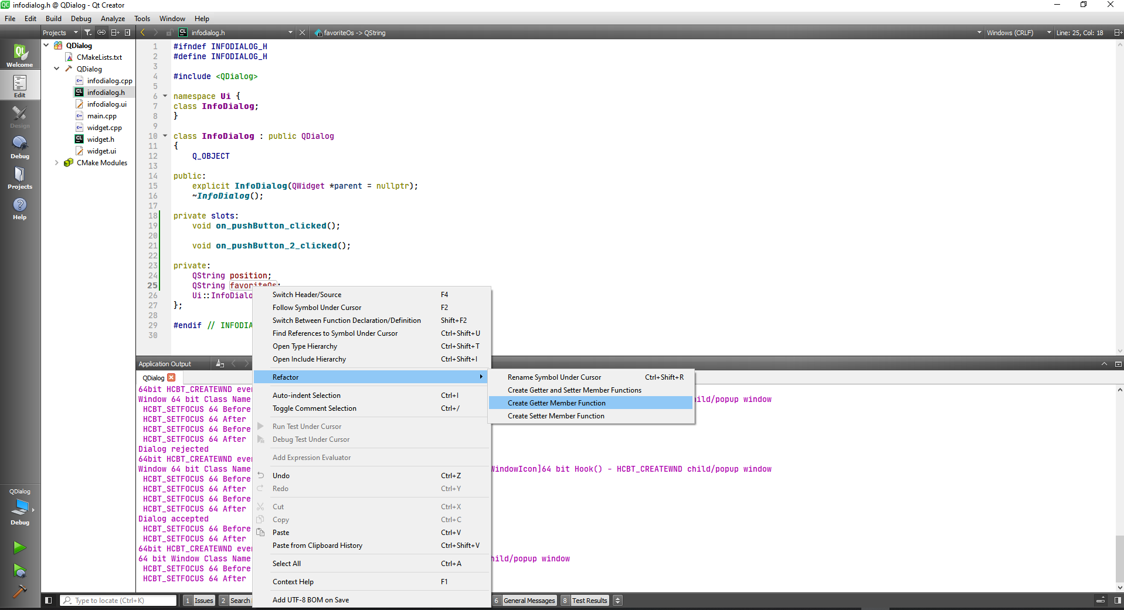This screenshot has height=610, width=1124.
Task: Click the Type to locate search field
Action: click(x=118, y=600)
